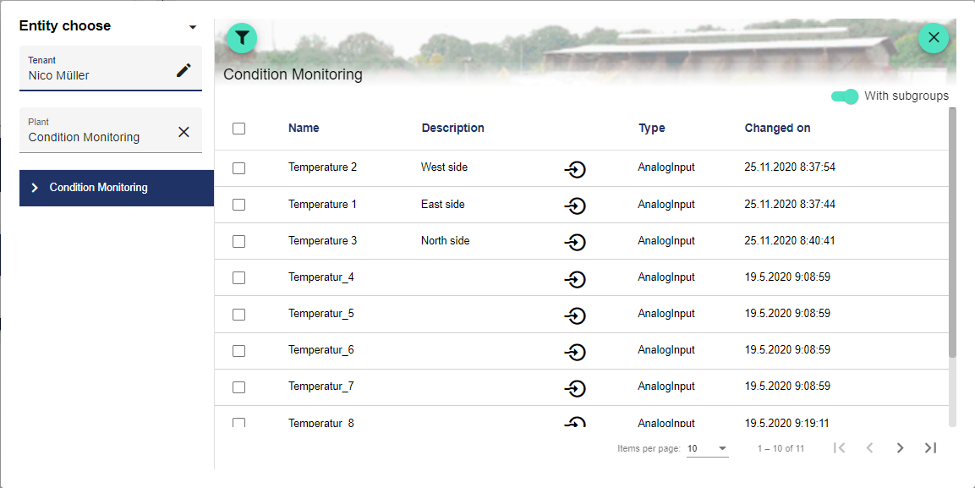
Task: Collapse the Entity choose panel arrow
Action: coord(193,27)
